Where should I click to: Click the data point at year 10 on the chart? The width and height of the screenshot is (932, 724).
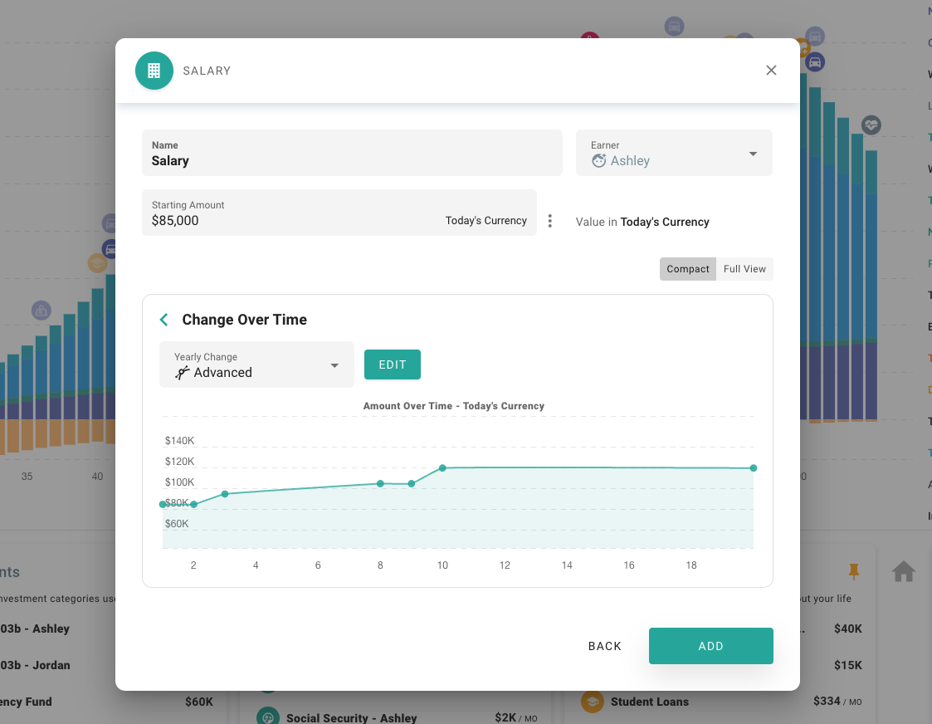click(x=442, y=467)
